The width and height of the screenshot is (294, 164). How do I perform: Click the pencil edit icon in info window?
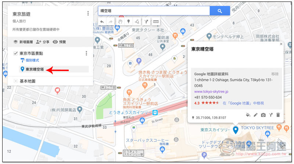(x=255, y=115)
